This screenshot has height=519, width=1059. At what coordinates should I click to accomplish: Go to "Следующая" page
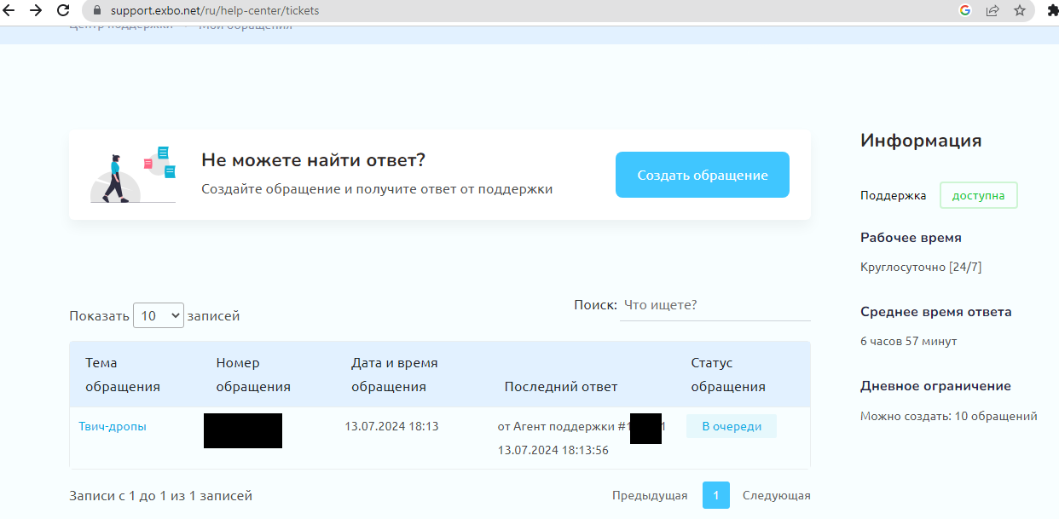click(776, 496)
